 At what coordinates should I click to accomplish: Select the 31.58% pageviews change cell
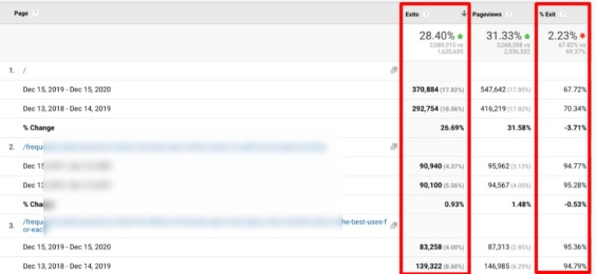[519, 128]
